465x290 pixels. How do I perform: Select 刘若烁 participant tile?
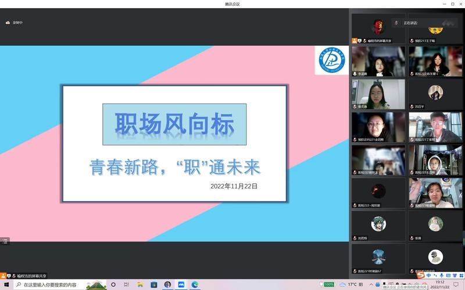(x=378, y=226)
